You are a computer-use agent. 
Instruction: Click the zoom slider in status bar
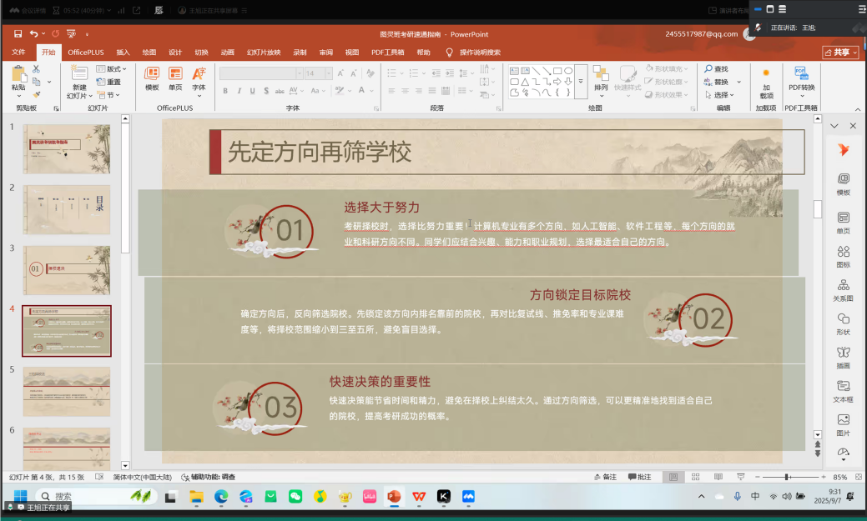click(x=786, y=477)
